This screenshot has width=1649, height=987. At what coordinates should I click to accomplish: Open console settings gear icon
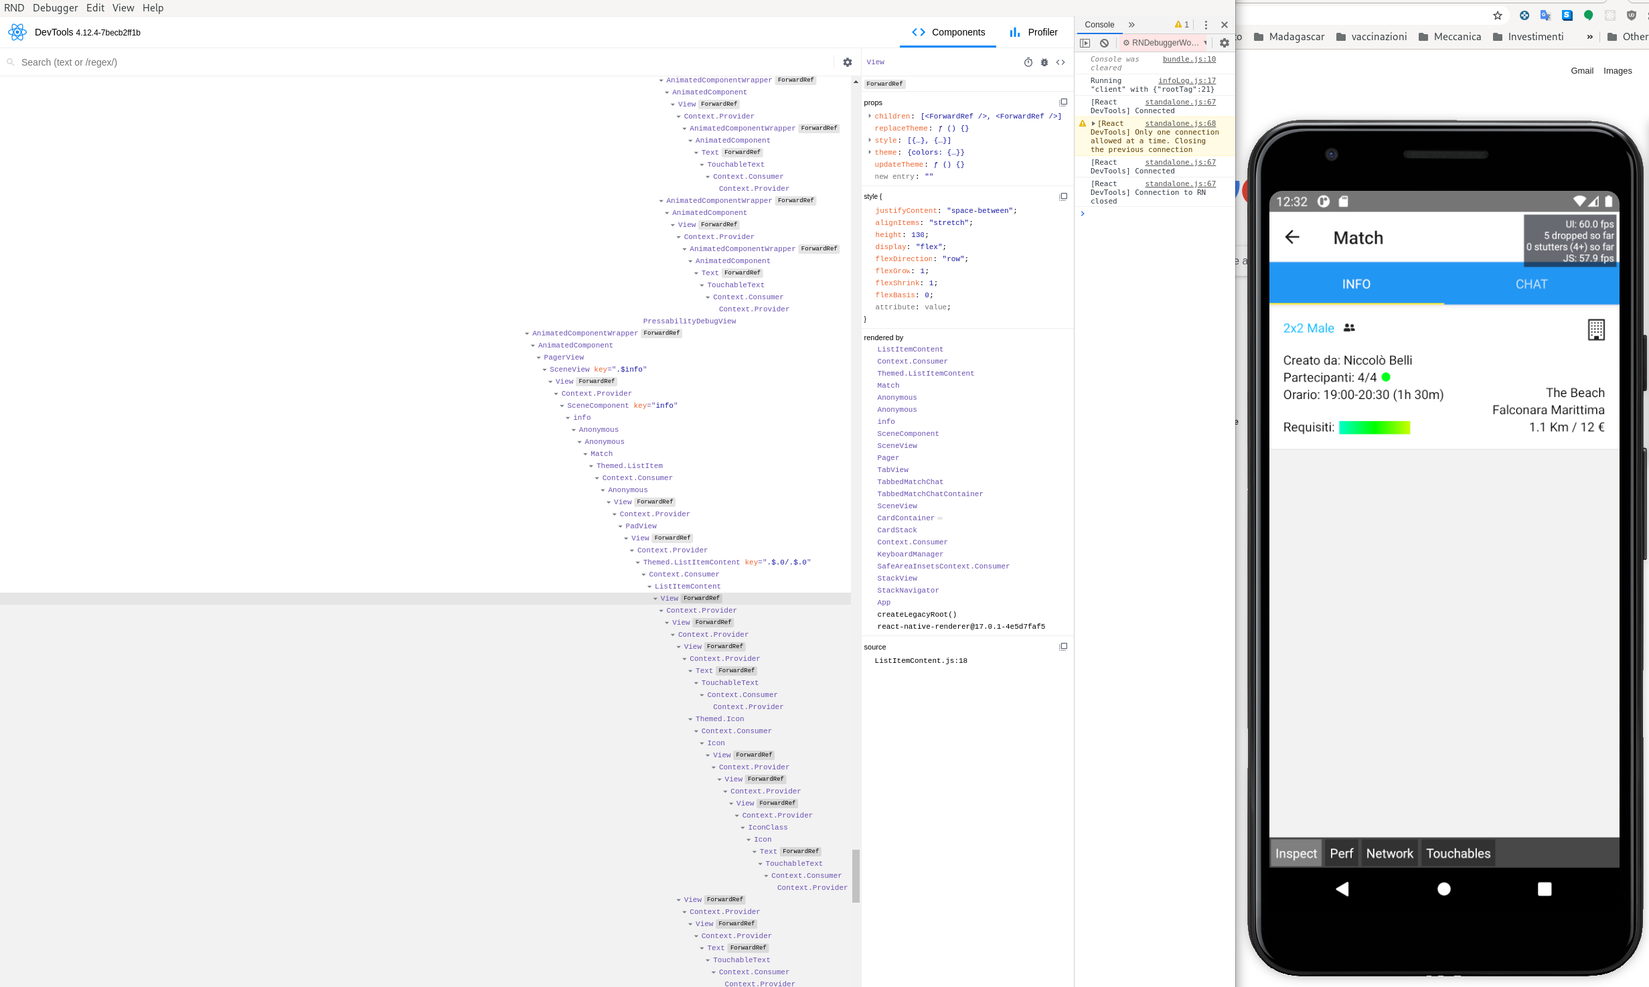(1225, 43)
